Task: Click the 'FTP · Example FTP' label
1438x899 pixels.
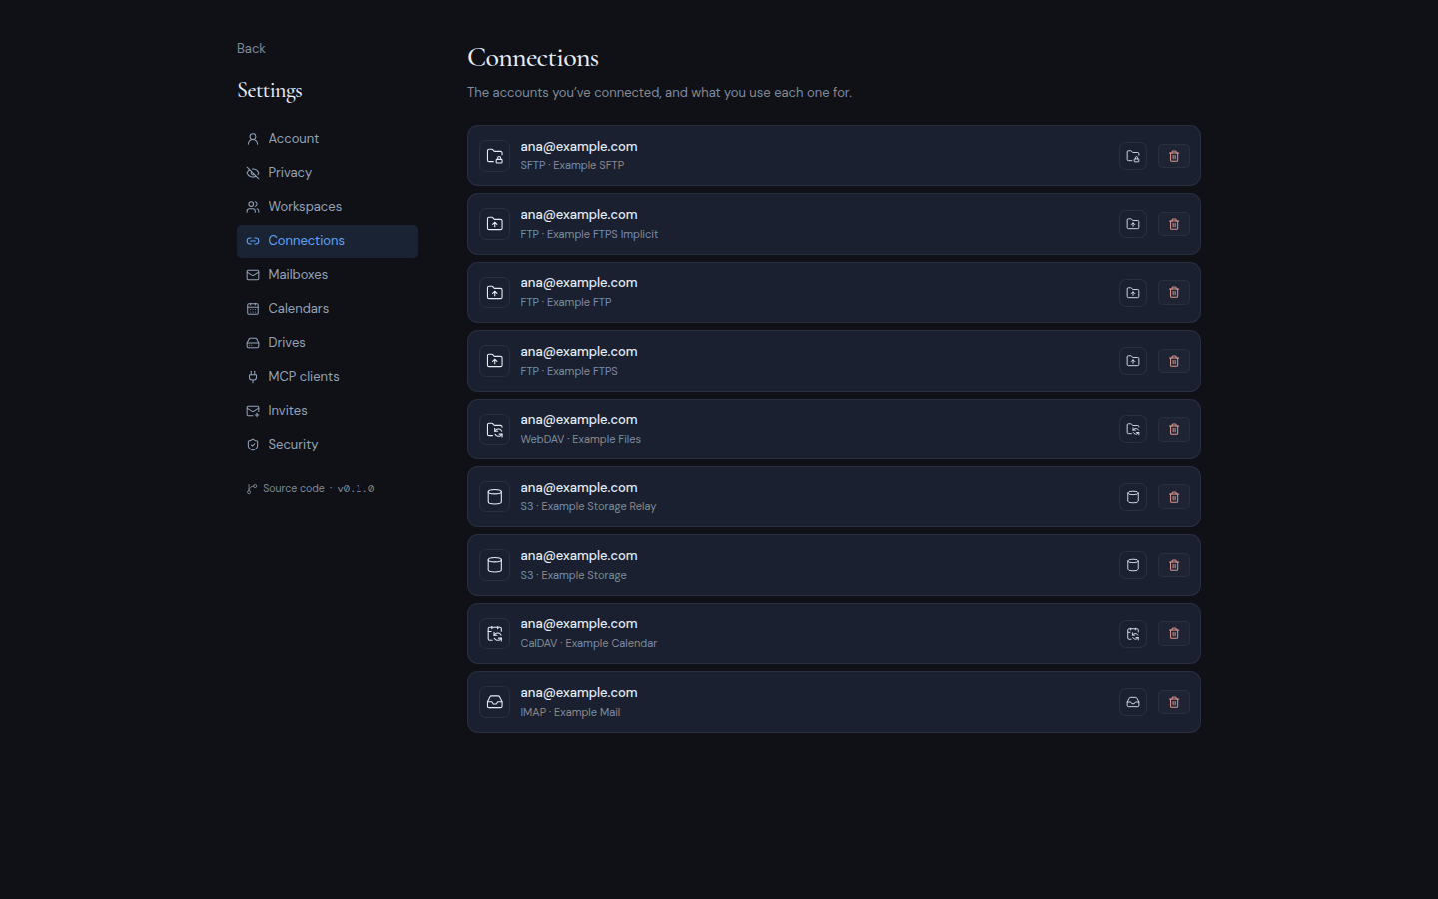Action: (x=565, y=302)
